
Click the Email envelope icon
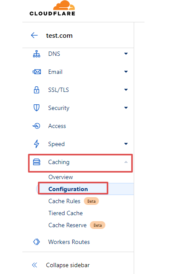pos(37,72)
